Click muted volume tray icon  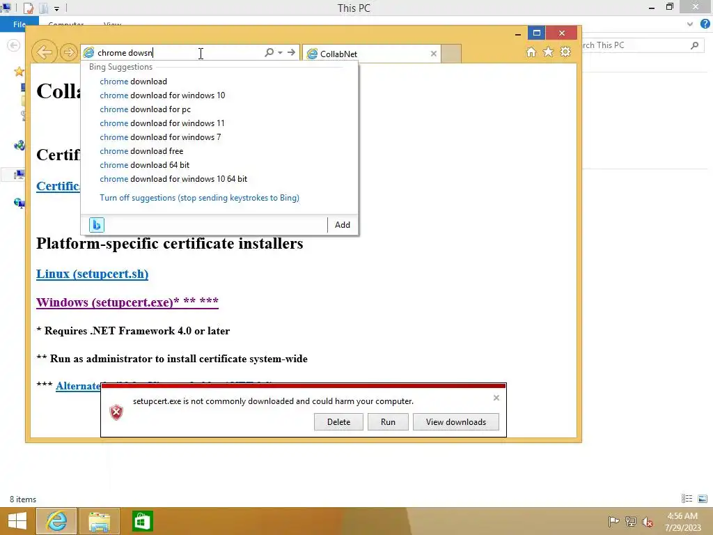coord(648,521)
